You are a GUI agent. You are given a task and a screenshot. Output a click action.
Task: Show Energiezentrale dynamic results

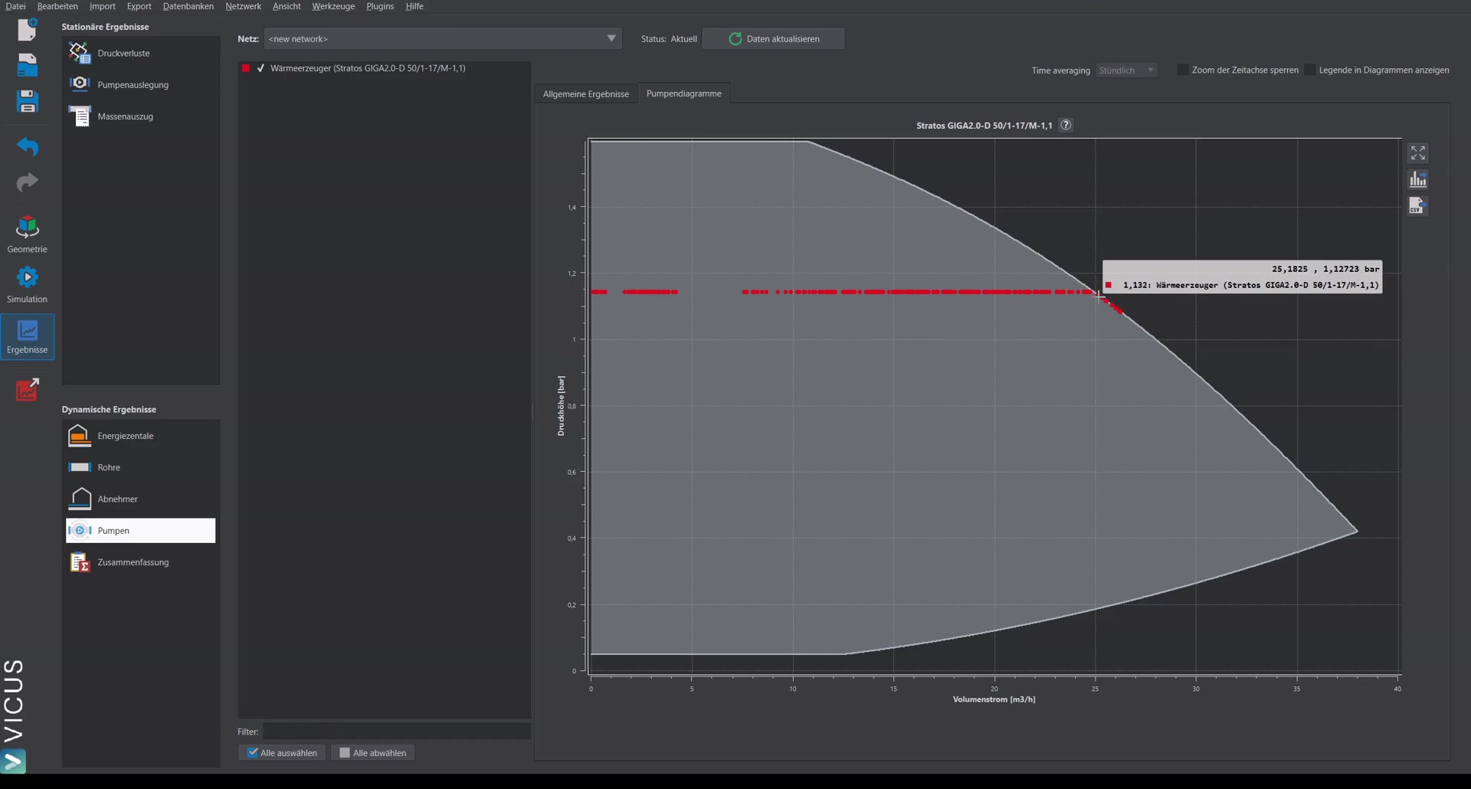pos(141,436)
